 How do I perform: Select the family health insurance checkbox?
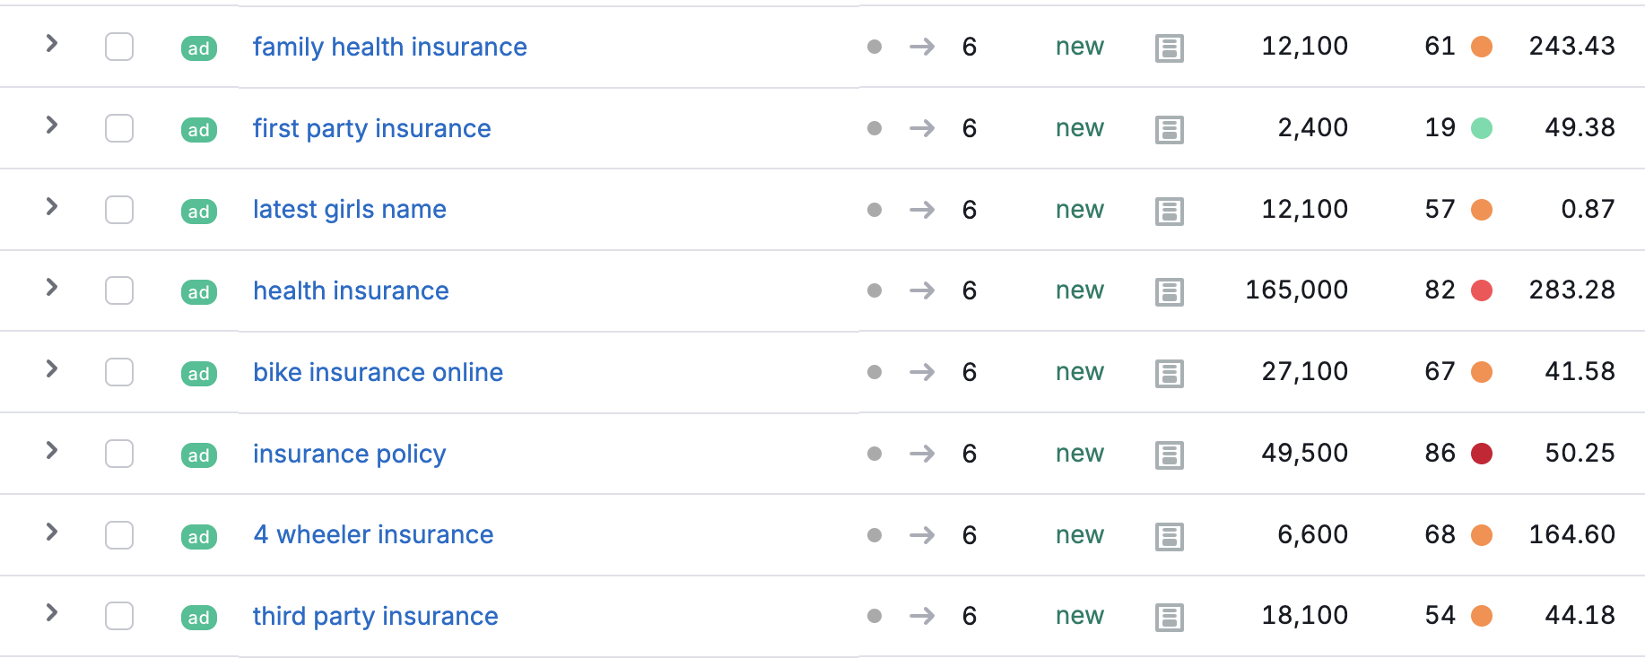click(119, 47)
